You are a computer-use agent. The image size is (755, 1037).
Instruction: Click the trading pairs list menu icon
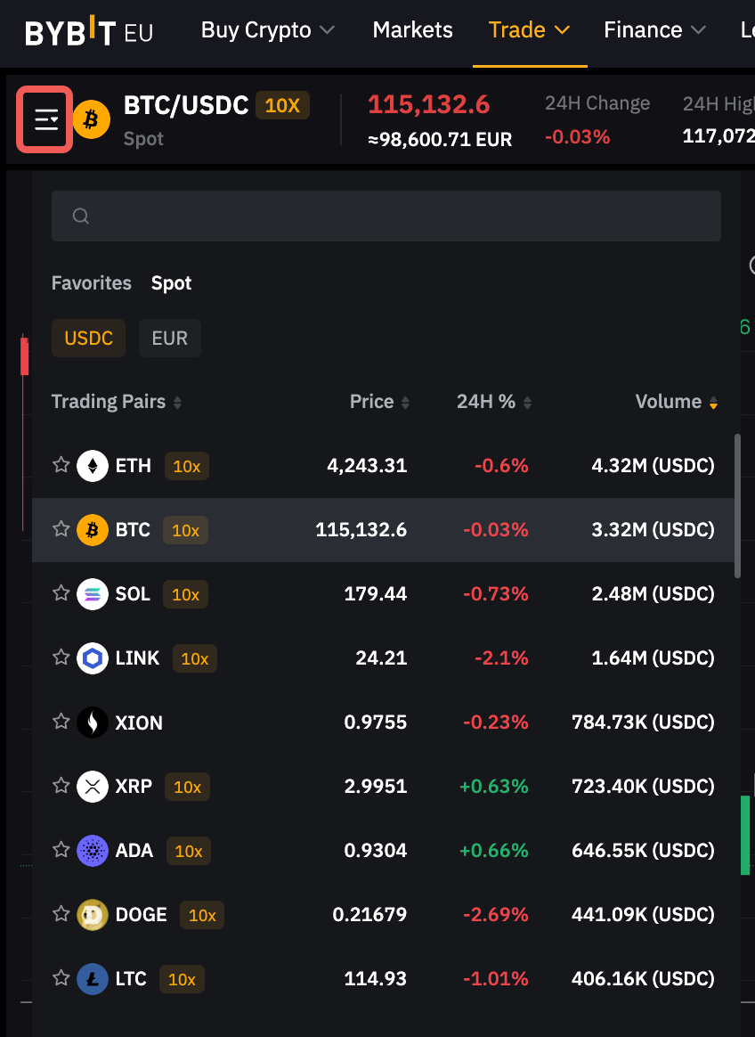[45, 119]
